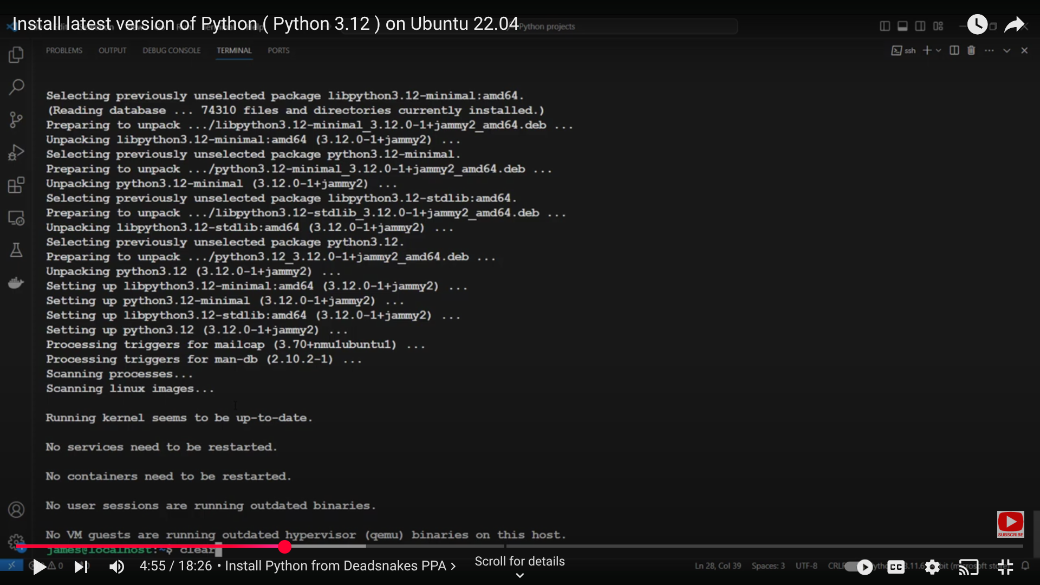Viewport: 1040px width, 585px height.
Task: Customize layout icon in title bar
Action: tap(938, 26)
